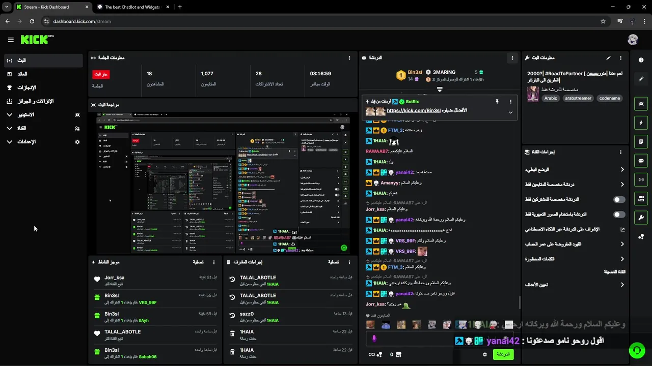Viewport: 652px width, 366px height.
Task: Open pinned message three-dot options
Action: coord(510,102)
